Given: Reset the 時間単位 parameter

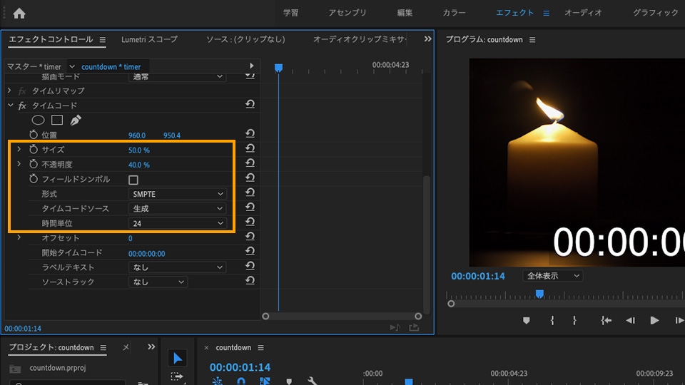Looking at the screenshot, I should pos(250,222).
